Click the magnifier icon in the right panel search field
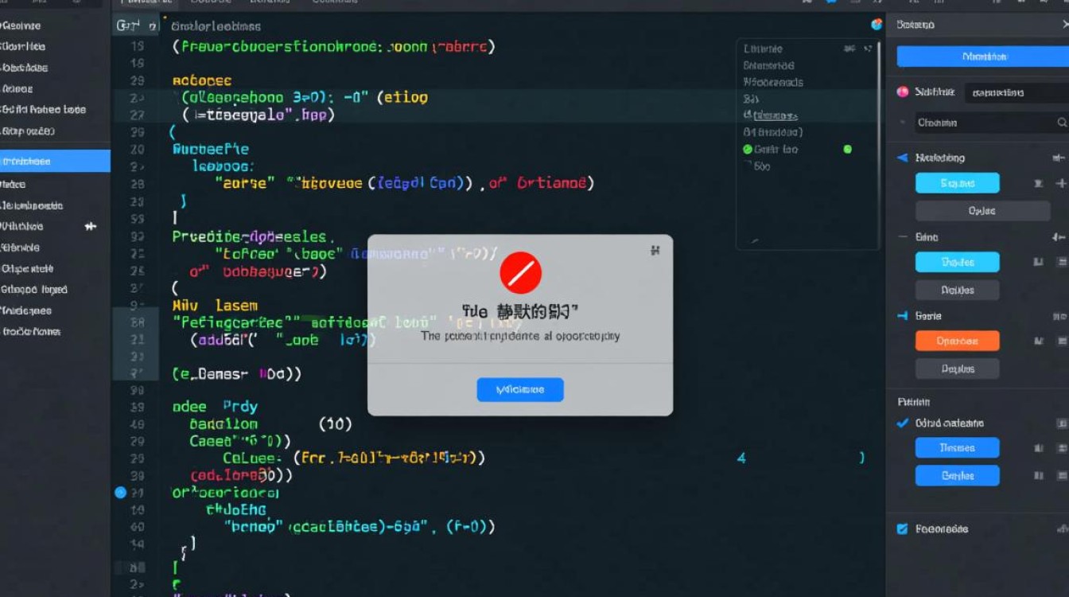The width and height of the screenshot is (1069, 597). click(1062, 123)
